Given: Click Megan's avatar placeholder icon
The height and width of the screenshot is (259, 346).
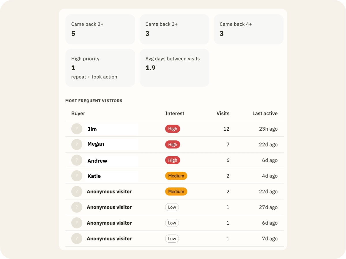Looking at the screenshot, I should [x=77, y=144].
